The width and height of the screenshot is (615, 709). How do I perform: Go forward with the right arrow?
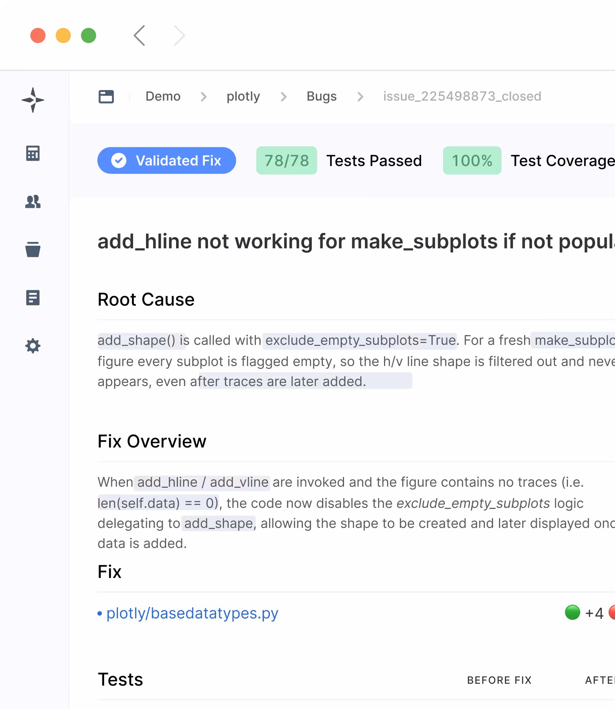click(179, 36)
